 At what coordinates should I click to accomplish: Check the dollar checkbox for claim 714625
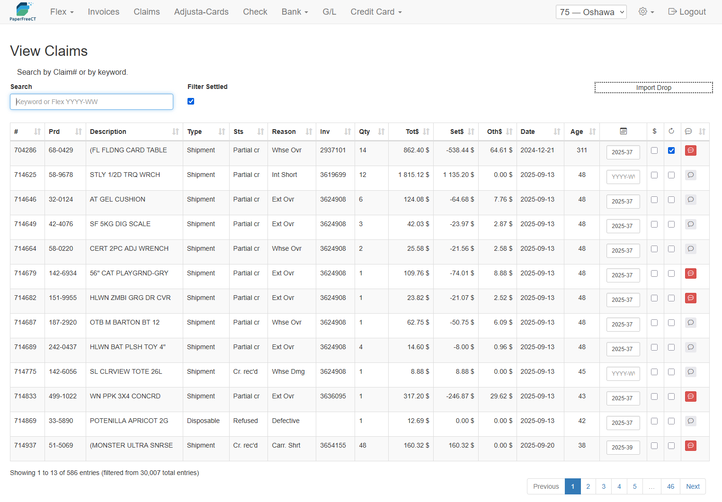point(654,175)
